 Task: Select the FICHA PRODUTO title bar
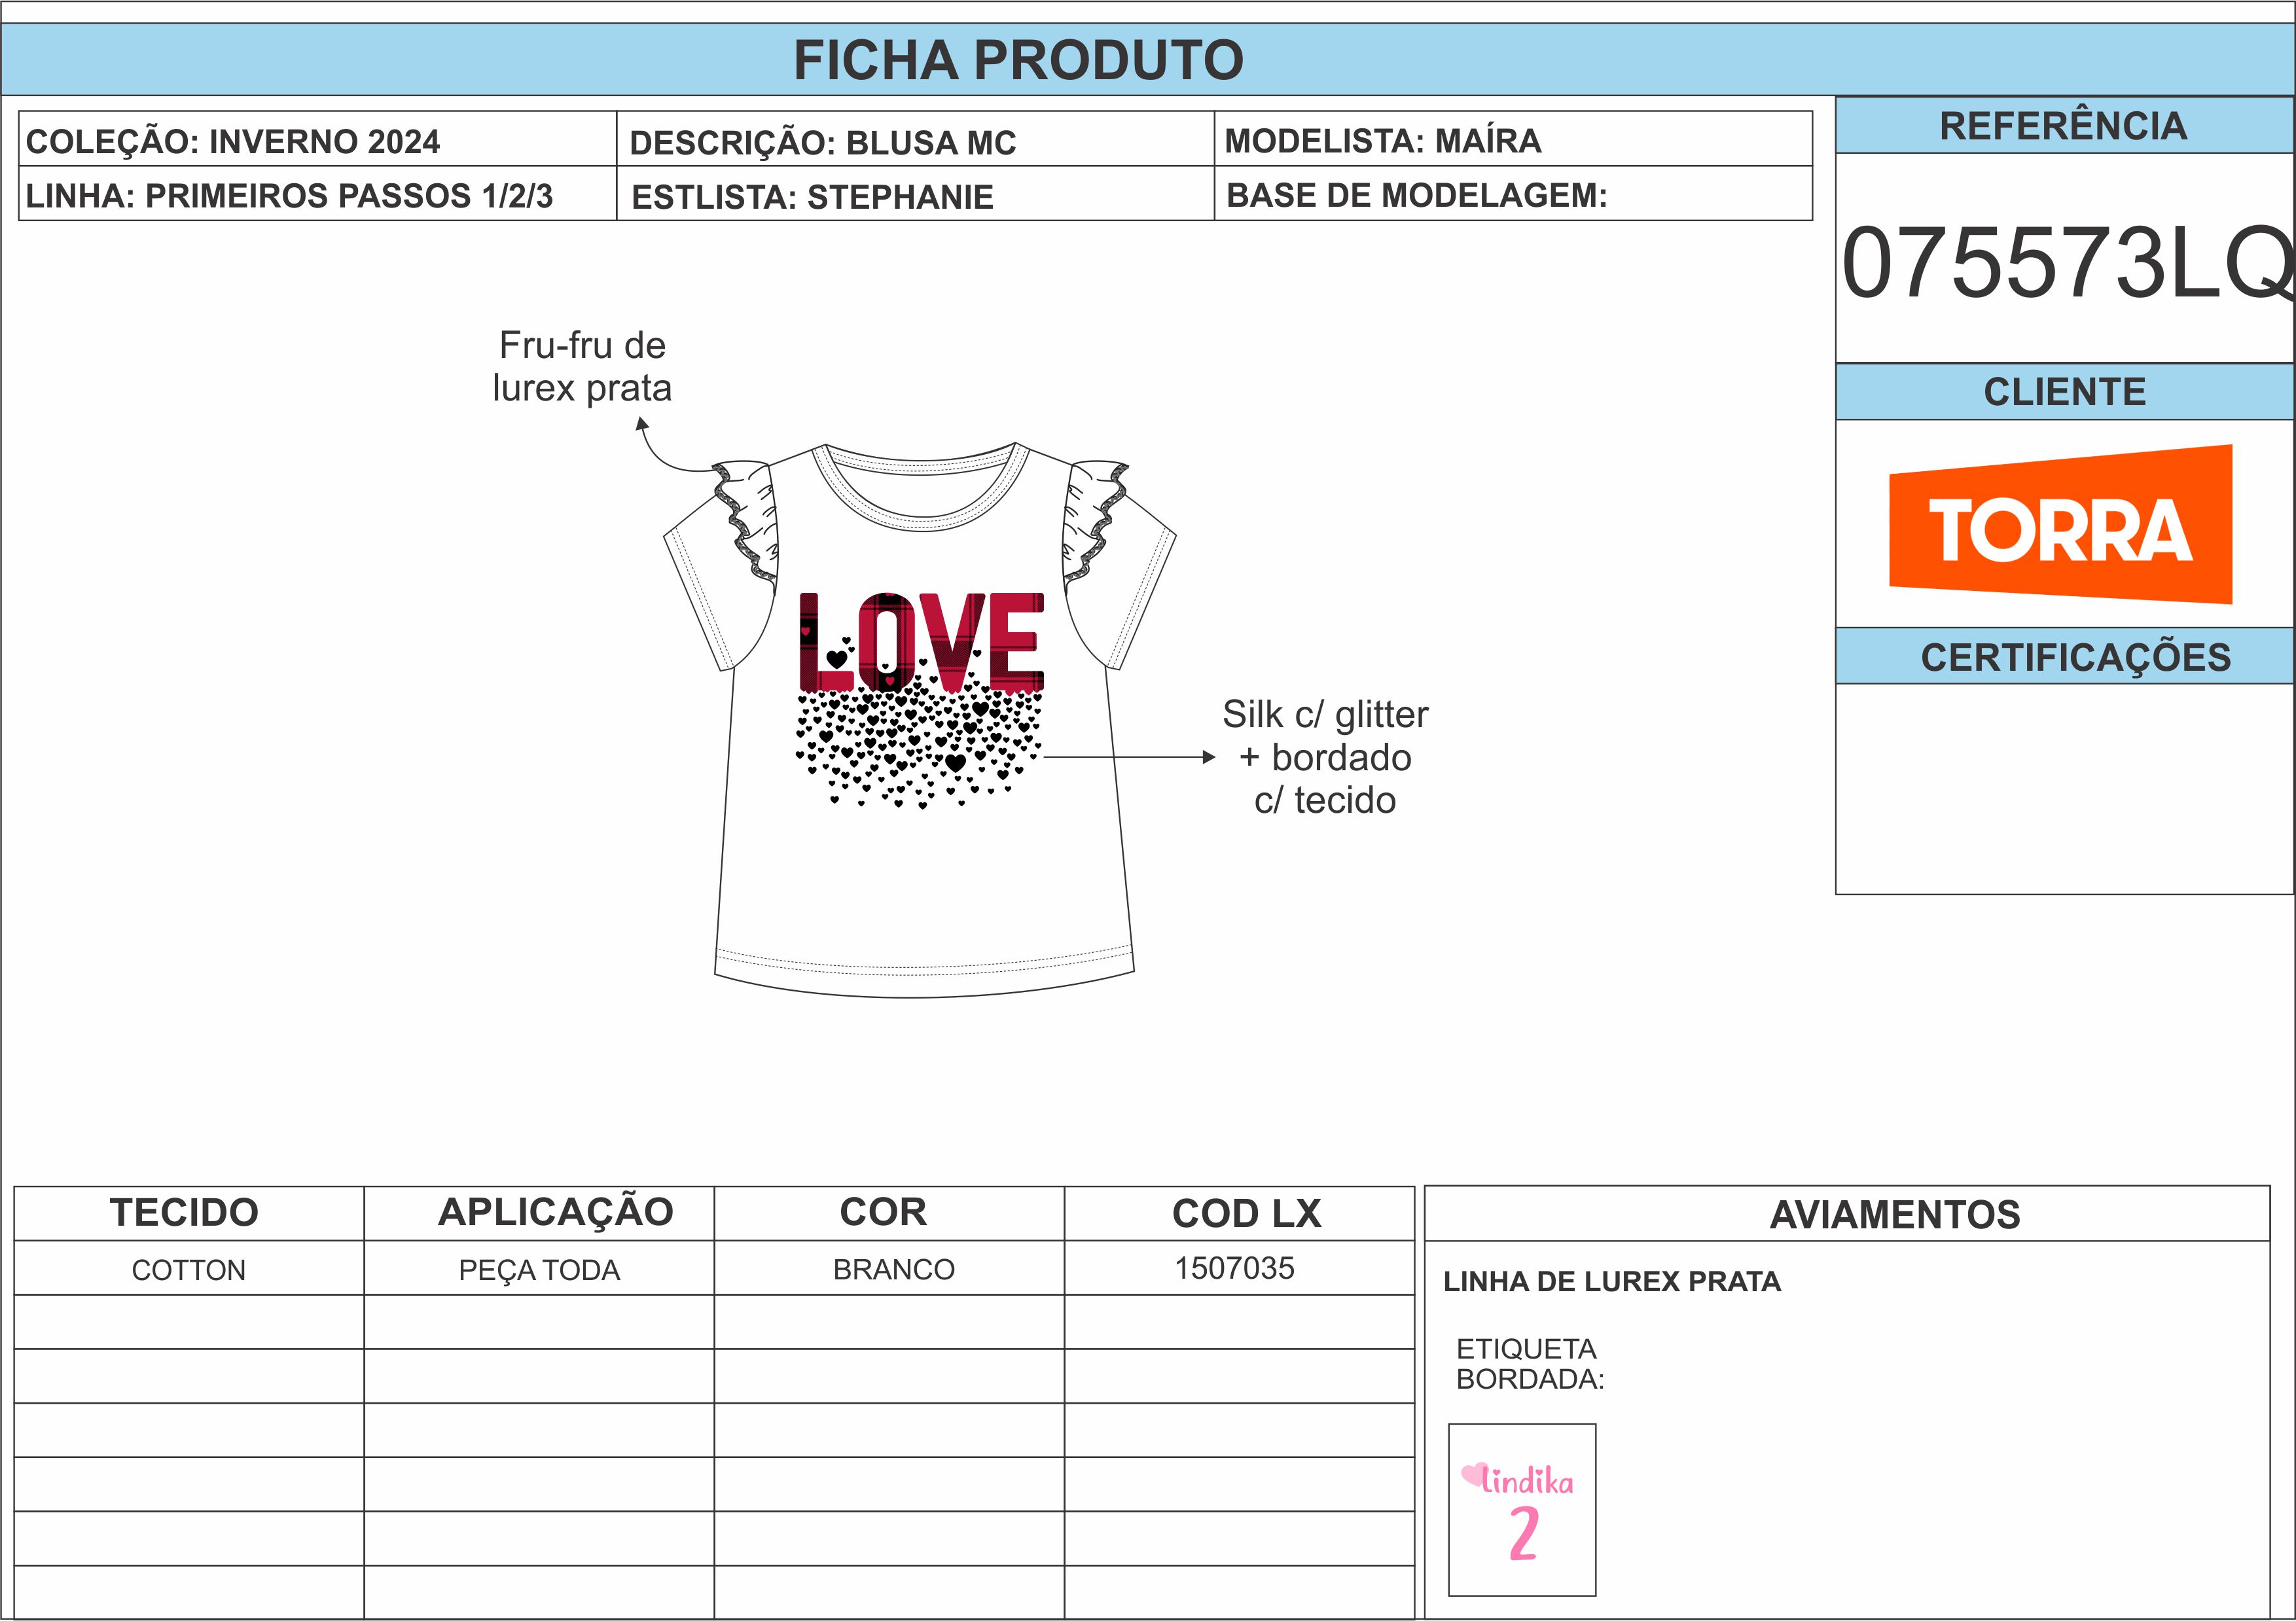tap(1148, 60)
